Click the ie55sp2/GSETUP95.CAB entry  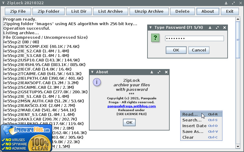[46, 92]
